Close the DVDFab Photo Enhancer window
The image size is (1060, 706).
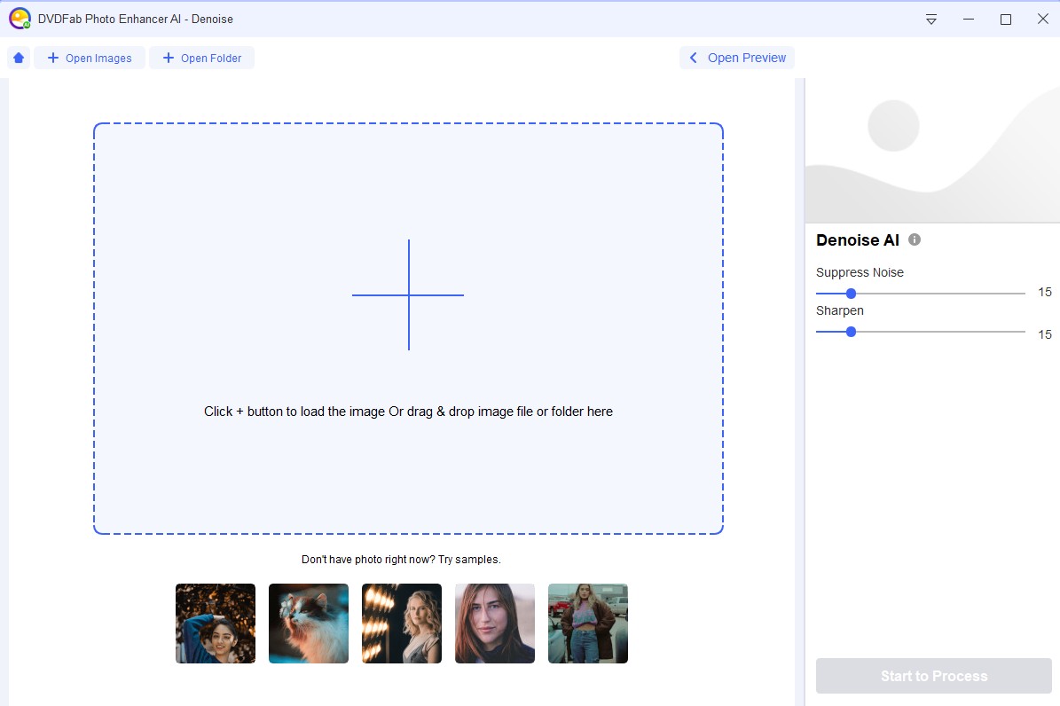(1042, 19)
